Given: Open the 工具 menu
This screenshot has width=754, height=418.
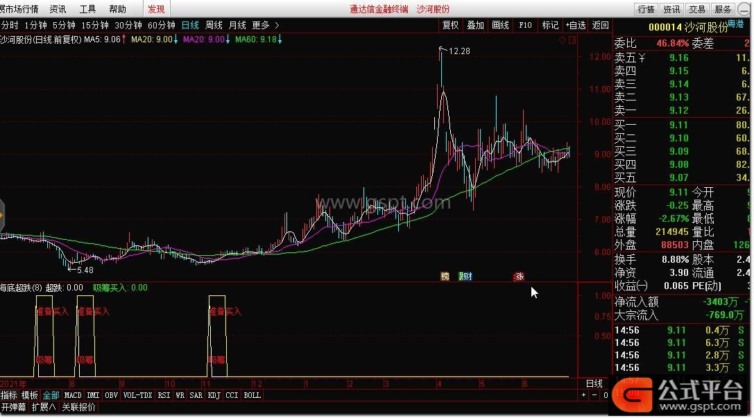Looking at the screenshot, I should 87,9.
